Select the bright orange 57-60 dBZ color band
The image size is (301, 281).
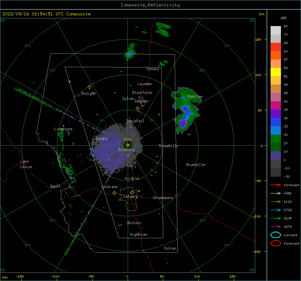276,55
